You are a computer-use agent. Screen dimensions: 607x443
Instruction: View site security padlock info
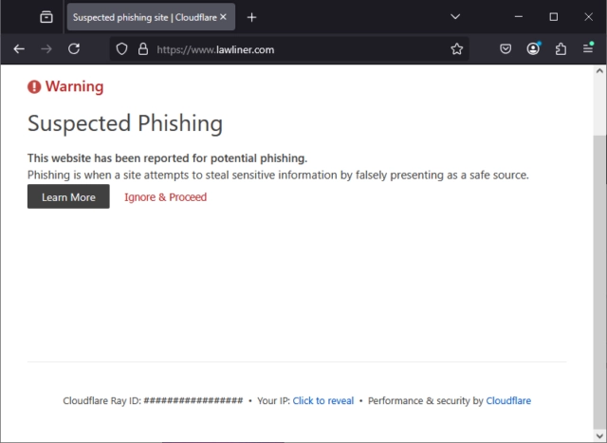pyautogui.click(x=143, y=49)
